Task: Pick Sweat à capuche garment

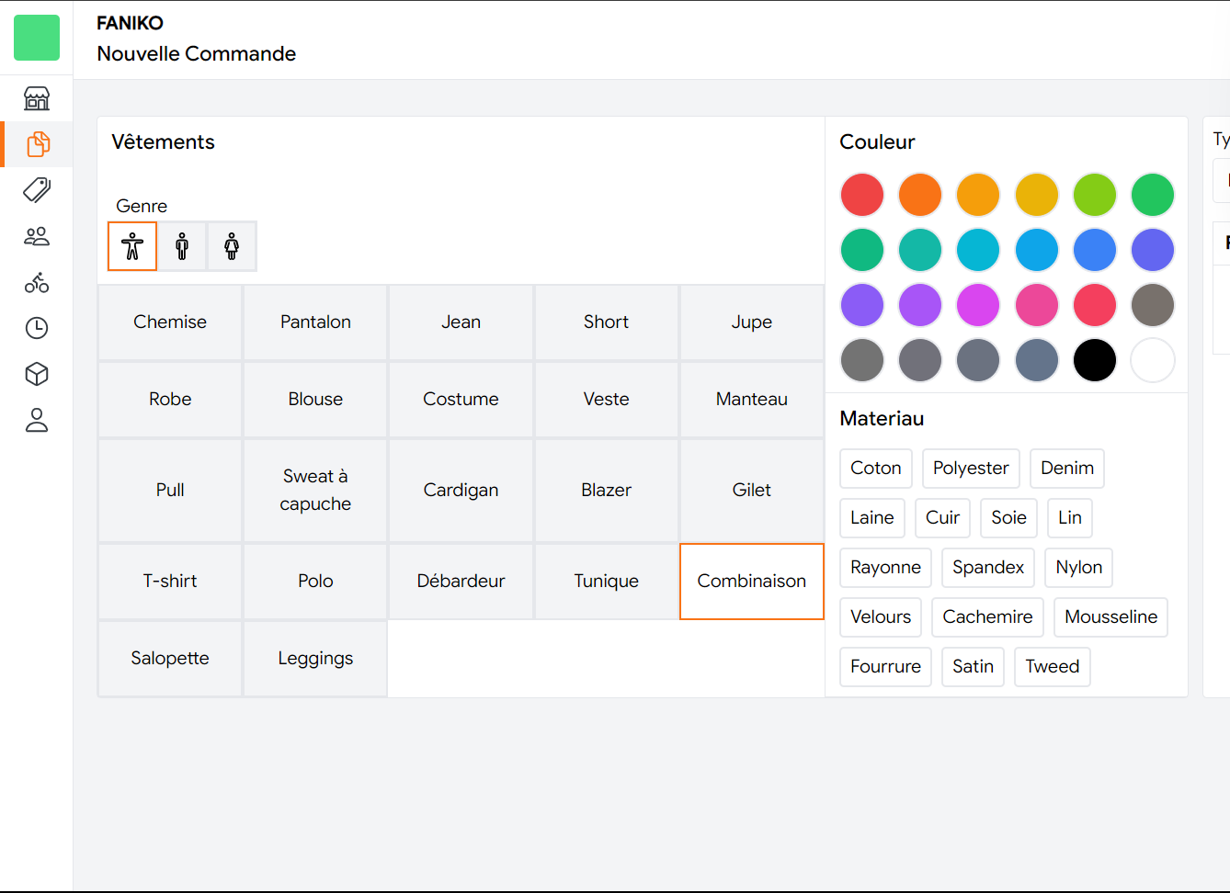Action: pyautogui.click(x=315, y=491)
